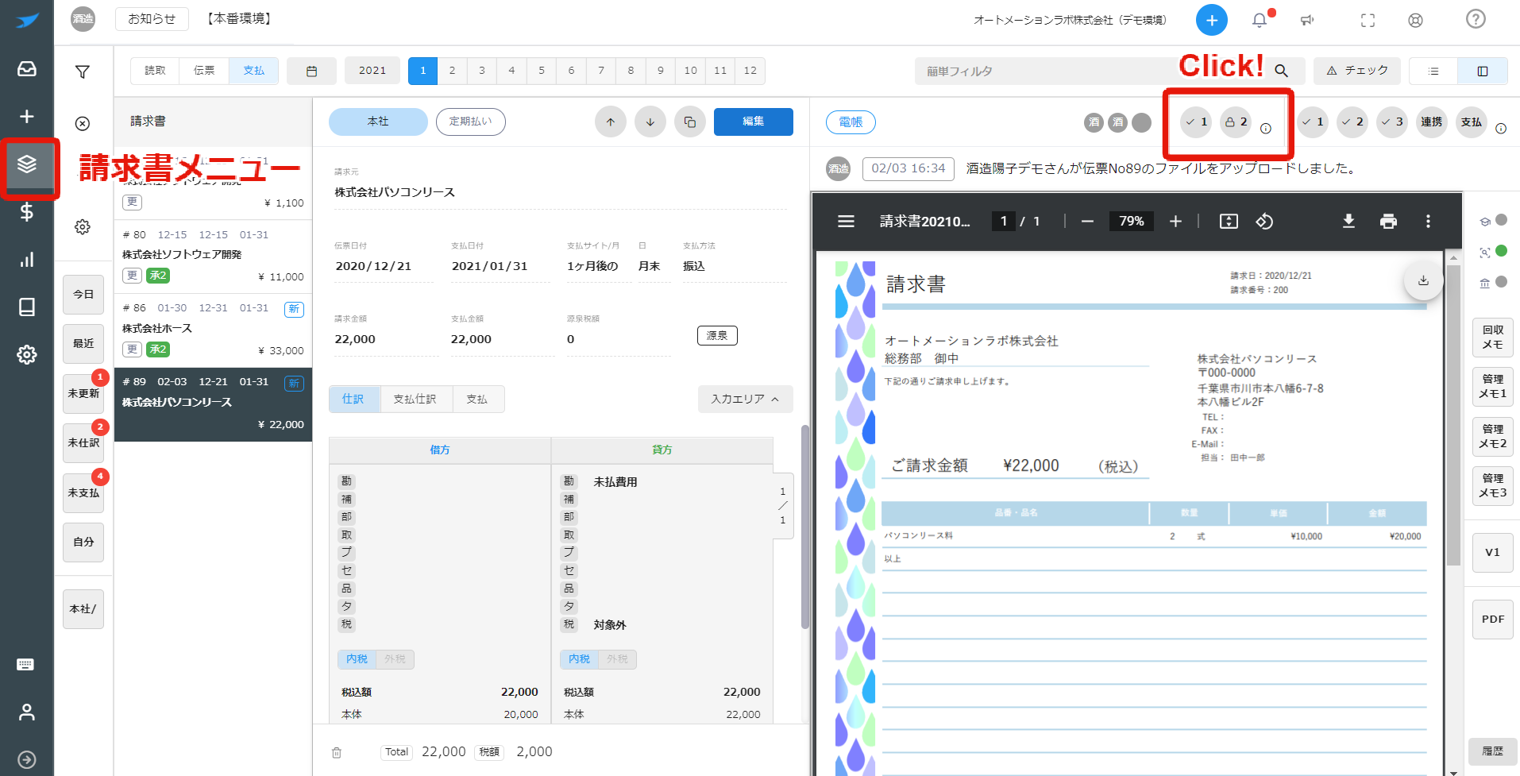Click the blue plus button in the header
Screen dimensions: 1520x776
1211,21
